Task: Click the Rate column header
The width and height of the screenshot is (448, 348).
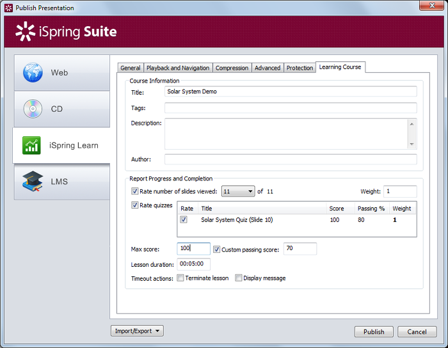Action: click(188, 209)
